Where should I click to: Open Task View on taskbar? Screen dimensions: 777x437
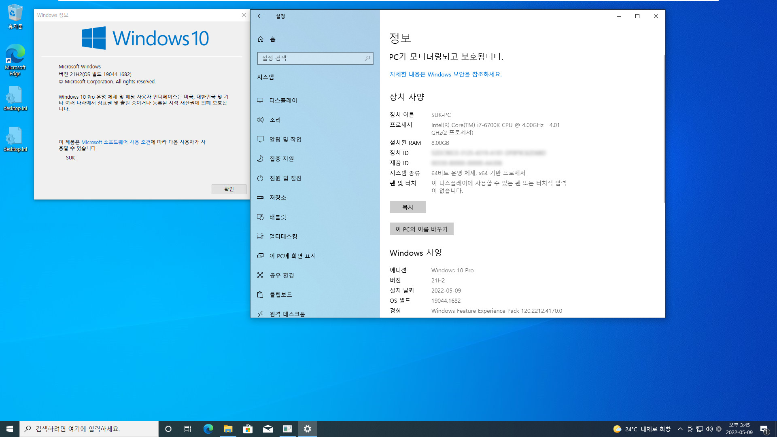point(188,429)
